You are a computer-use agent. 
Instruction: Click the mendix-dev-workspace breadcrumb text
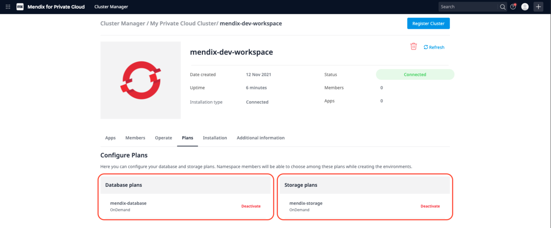251,23
